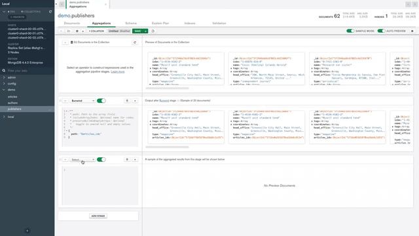The width and height of the screenshot is (419, 236).
Task: Click the export pipeline icon beside Save
Action: (x=153, y=31)
